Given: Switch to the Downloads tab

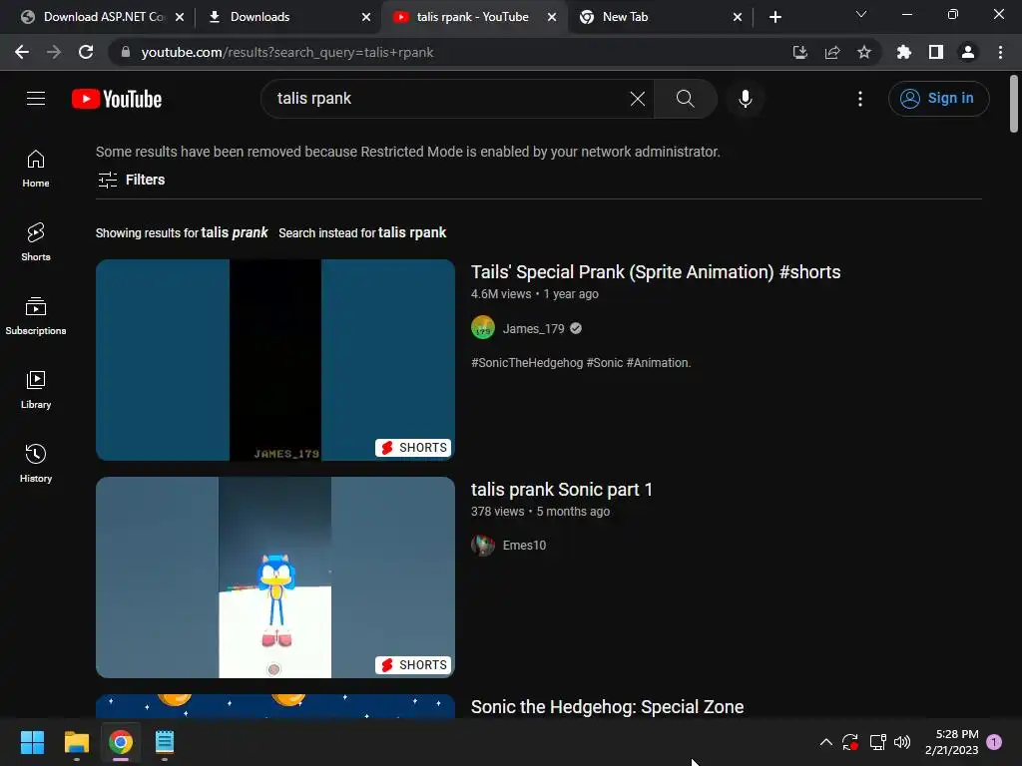Looking at the screenshot, I should (x=286, y=17).
